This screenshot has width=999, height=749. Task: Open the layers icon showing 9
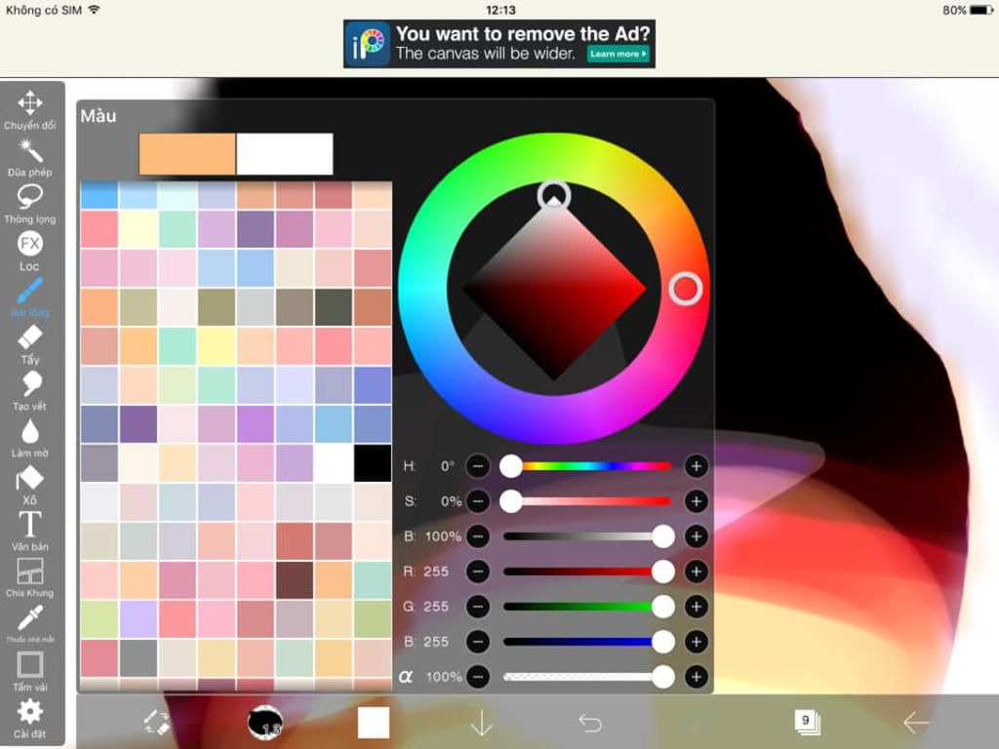[x=807, y=723]
